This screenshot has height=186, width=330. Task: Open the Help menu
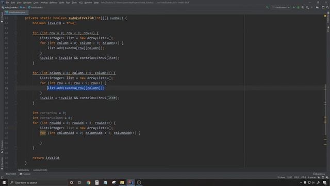pyautogui.click(x=96, y=3)
